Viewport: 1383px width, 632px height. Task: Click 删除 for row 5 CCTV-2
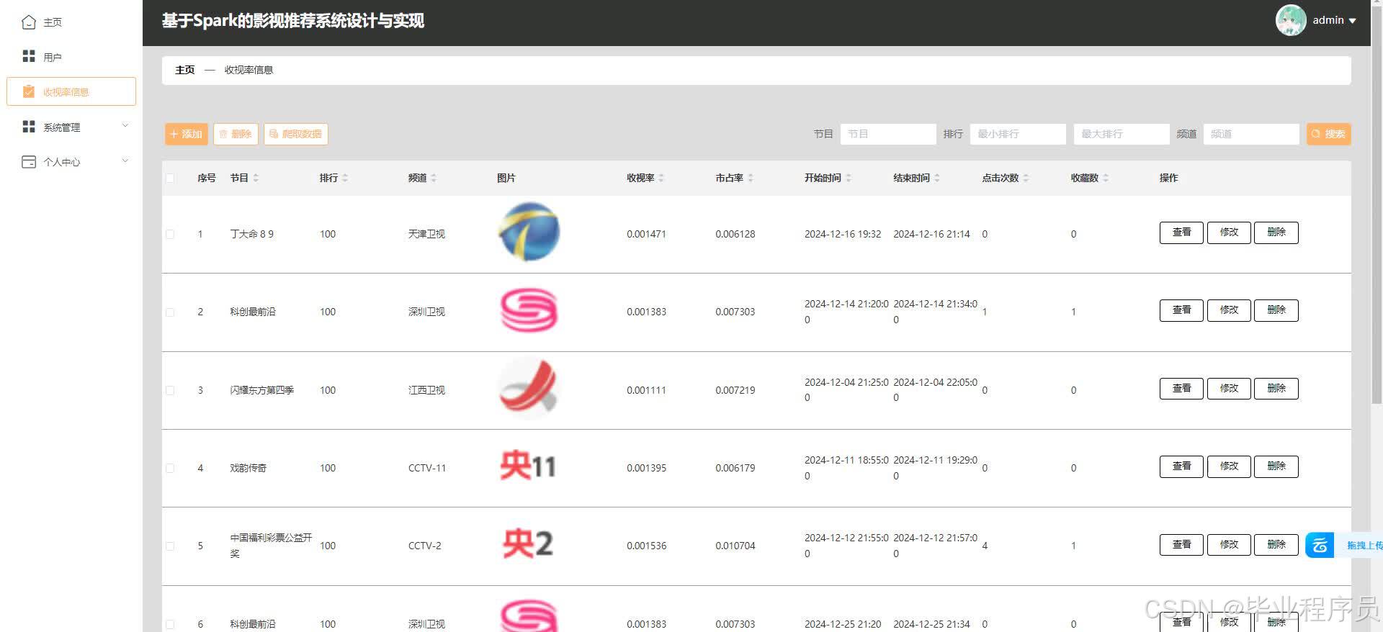pos(1276,545)
